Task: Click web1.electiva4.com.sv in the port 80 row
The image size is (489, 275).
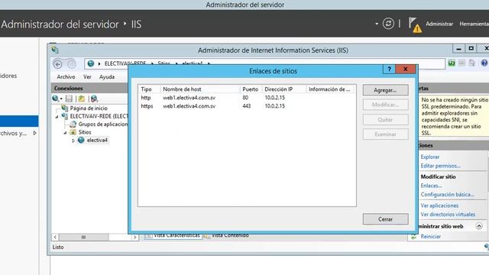Action: point(189,98)
